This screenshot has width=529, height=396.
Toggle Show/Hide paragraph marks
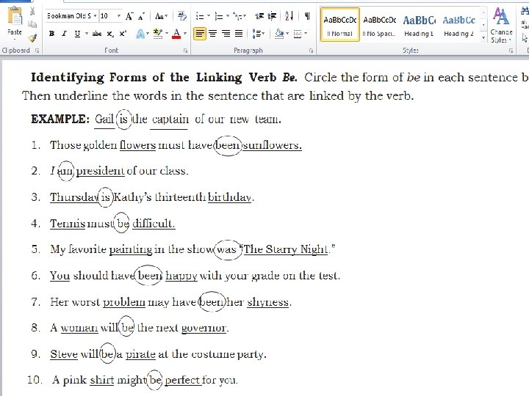coord(307,16)
